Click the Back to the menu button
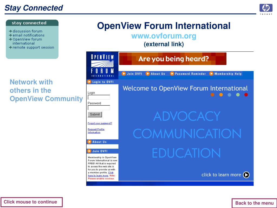 tap(254, 203)
